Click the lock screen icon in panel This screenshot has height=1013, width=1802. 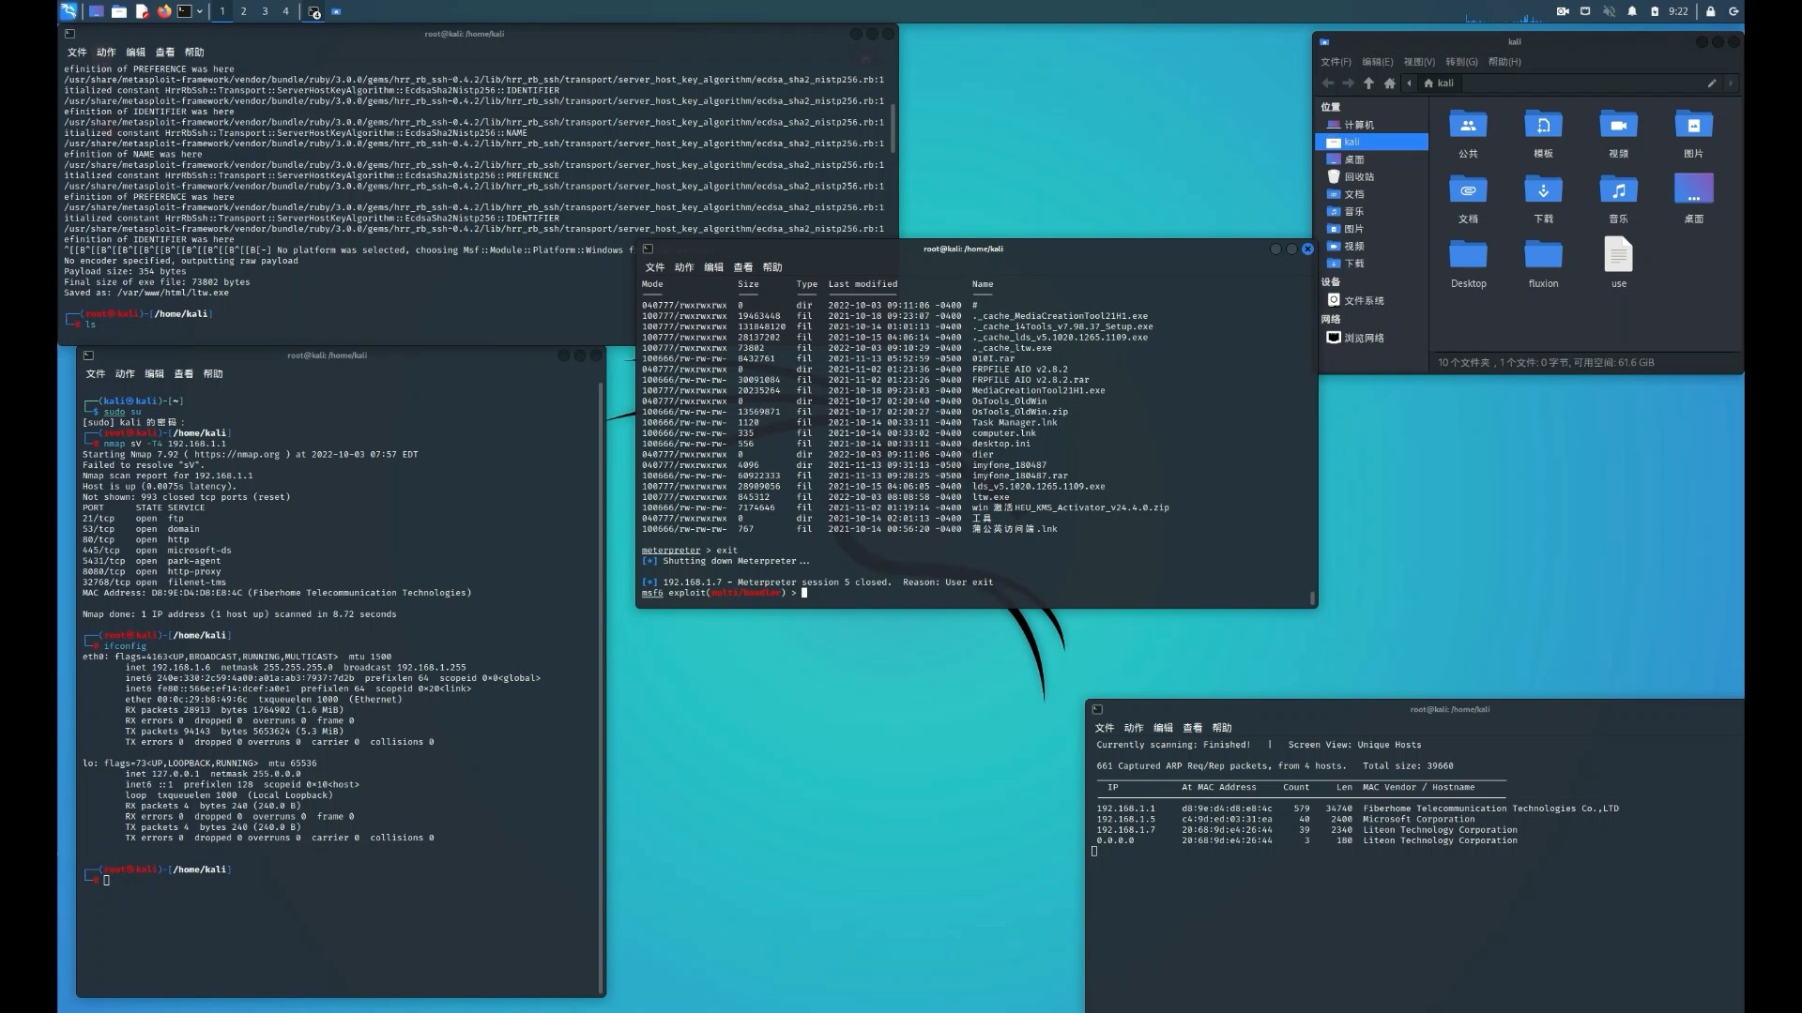(1710, 11)
